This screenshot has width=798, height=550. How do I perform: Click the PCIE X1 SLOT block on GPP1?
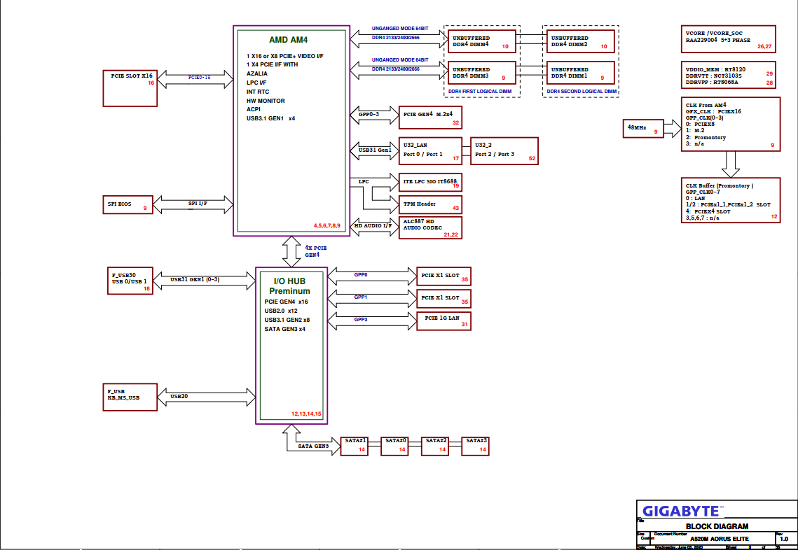(443, 299)
